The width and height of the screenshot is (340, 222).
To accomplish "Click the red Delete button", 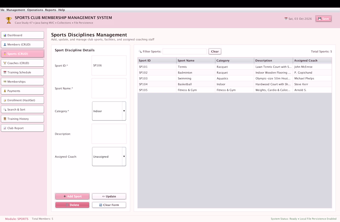I will coord(72,205).
